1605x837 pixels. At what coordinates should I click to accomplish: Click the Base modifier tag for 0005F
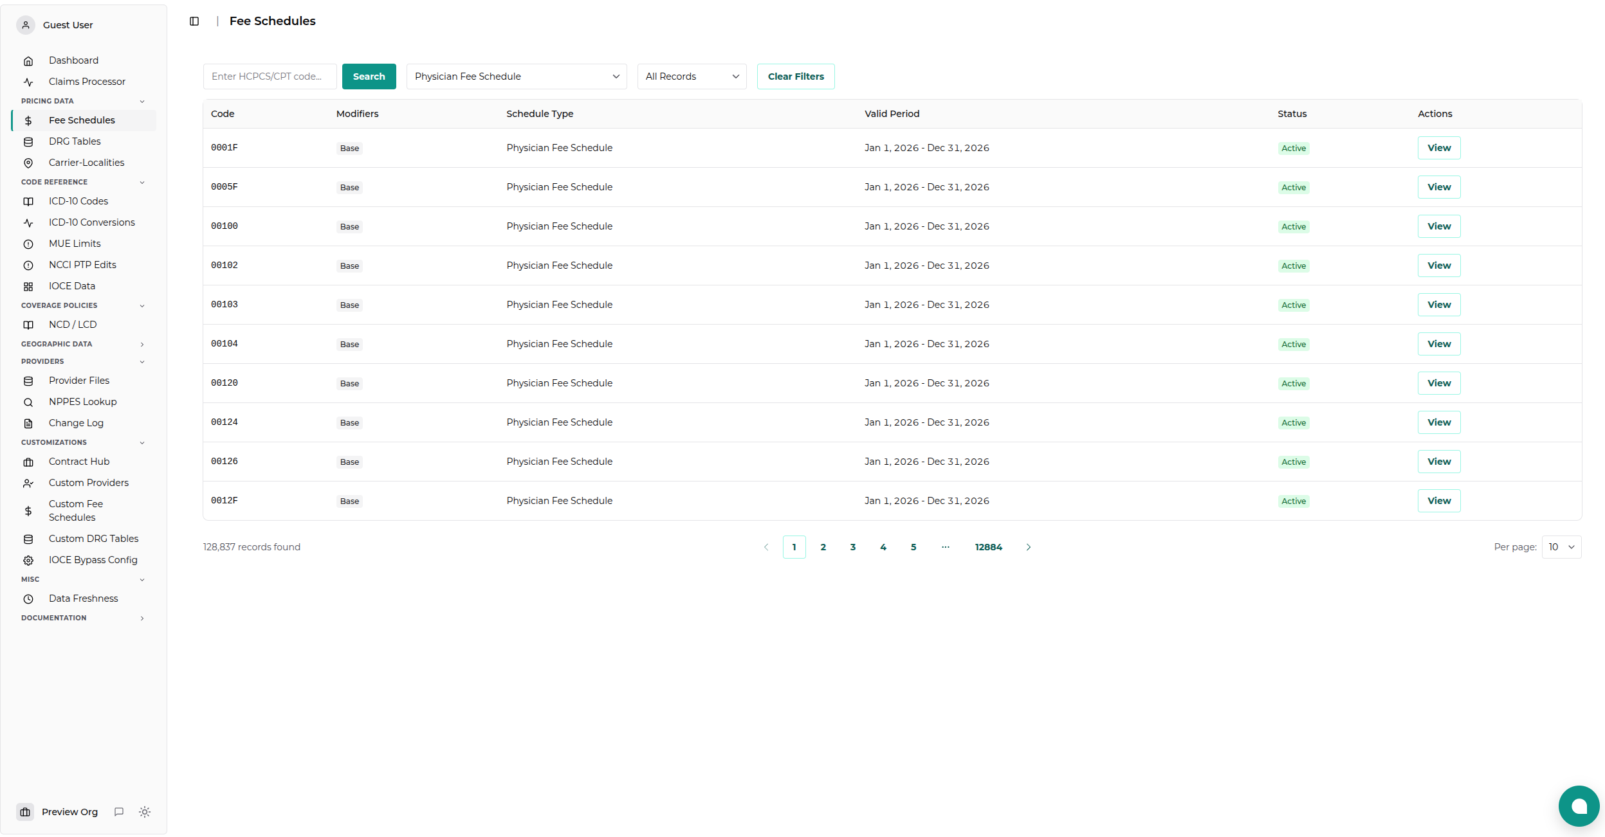349,188
